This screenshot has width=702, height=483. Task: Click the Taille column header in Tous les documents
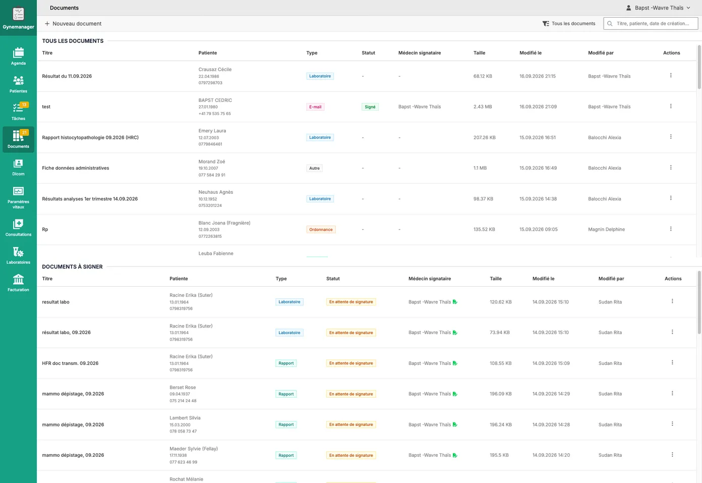point(480,53)
